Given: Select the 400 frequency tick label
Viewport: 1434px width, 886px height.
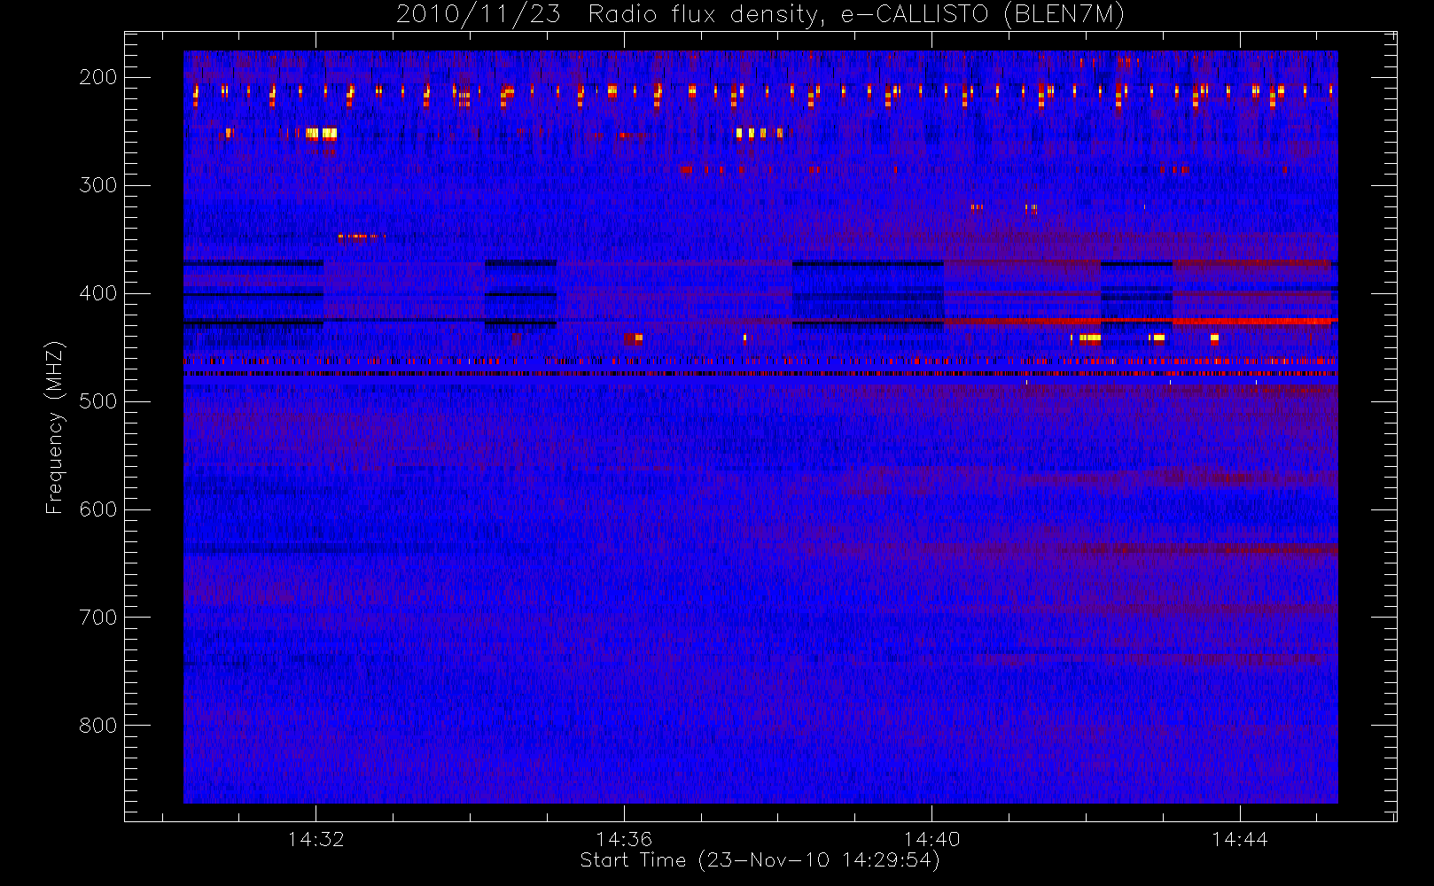Looking at the screenshot, I should (97, 293).
